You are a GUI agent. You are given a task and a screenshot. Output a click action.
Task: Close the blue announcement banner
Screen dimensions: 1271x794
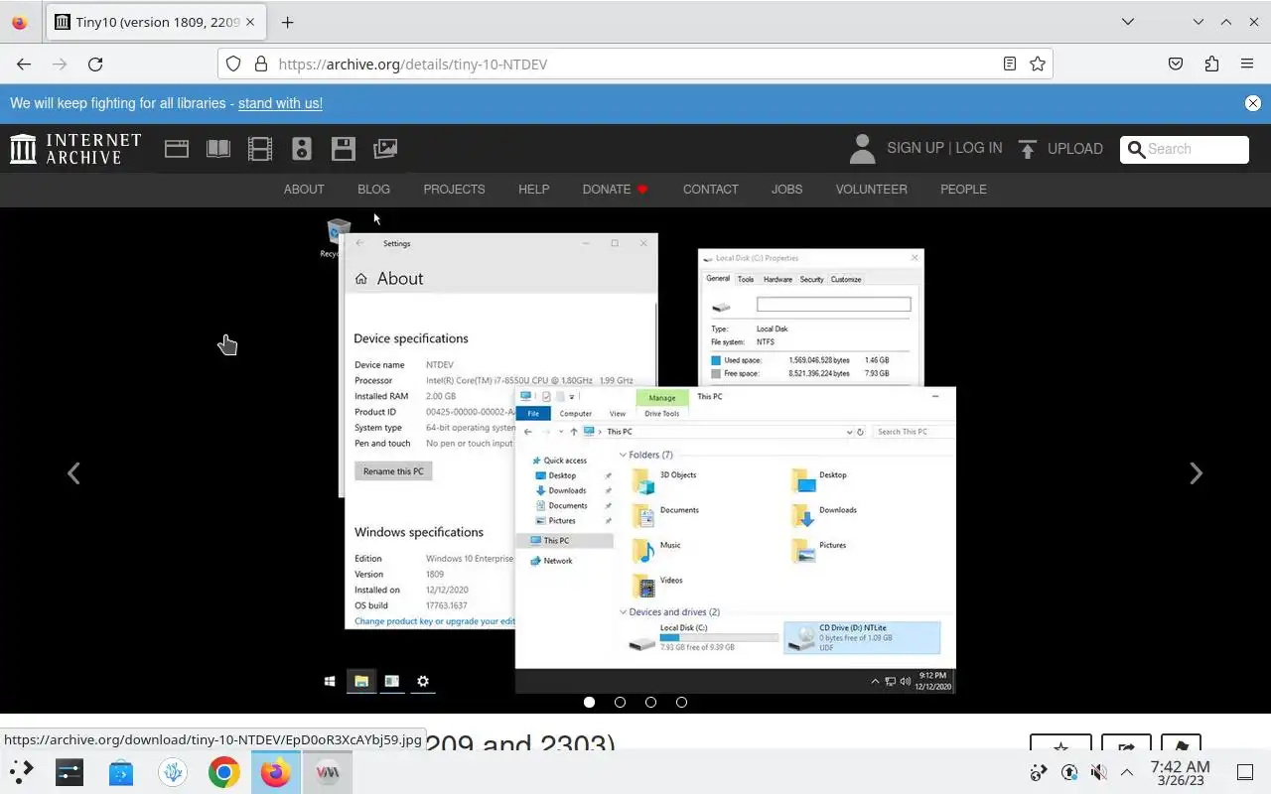coord(1253,103)
